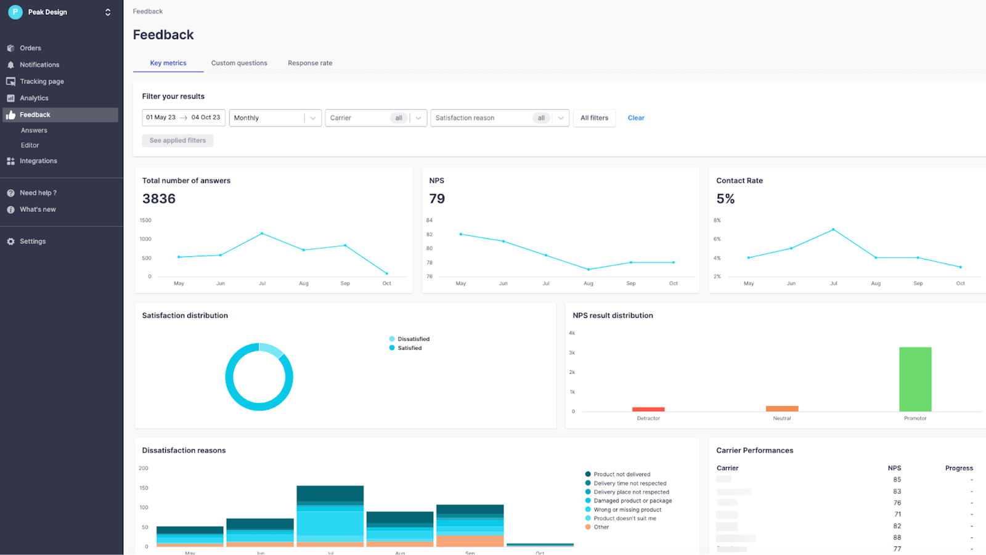Click the Peak Design workspace avatar
986x555 pixels.
point(15,12)
